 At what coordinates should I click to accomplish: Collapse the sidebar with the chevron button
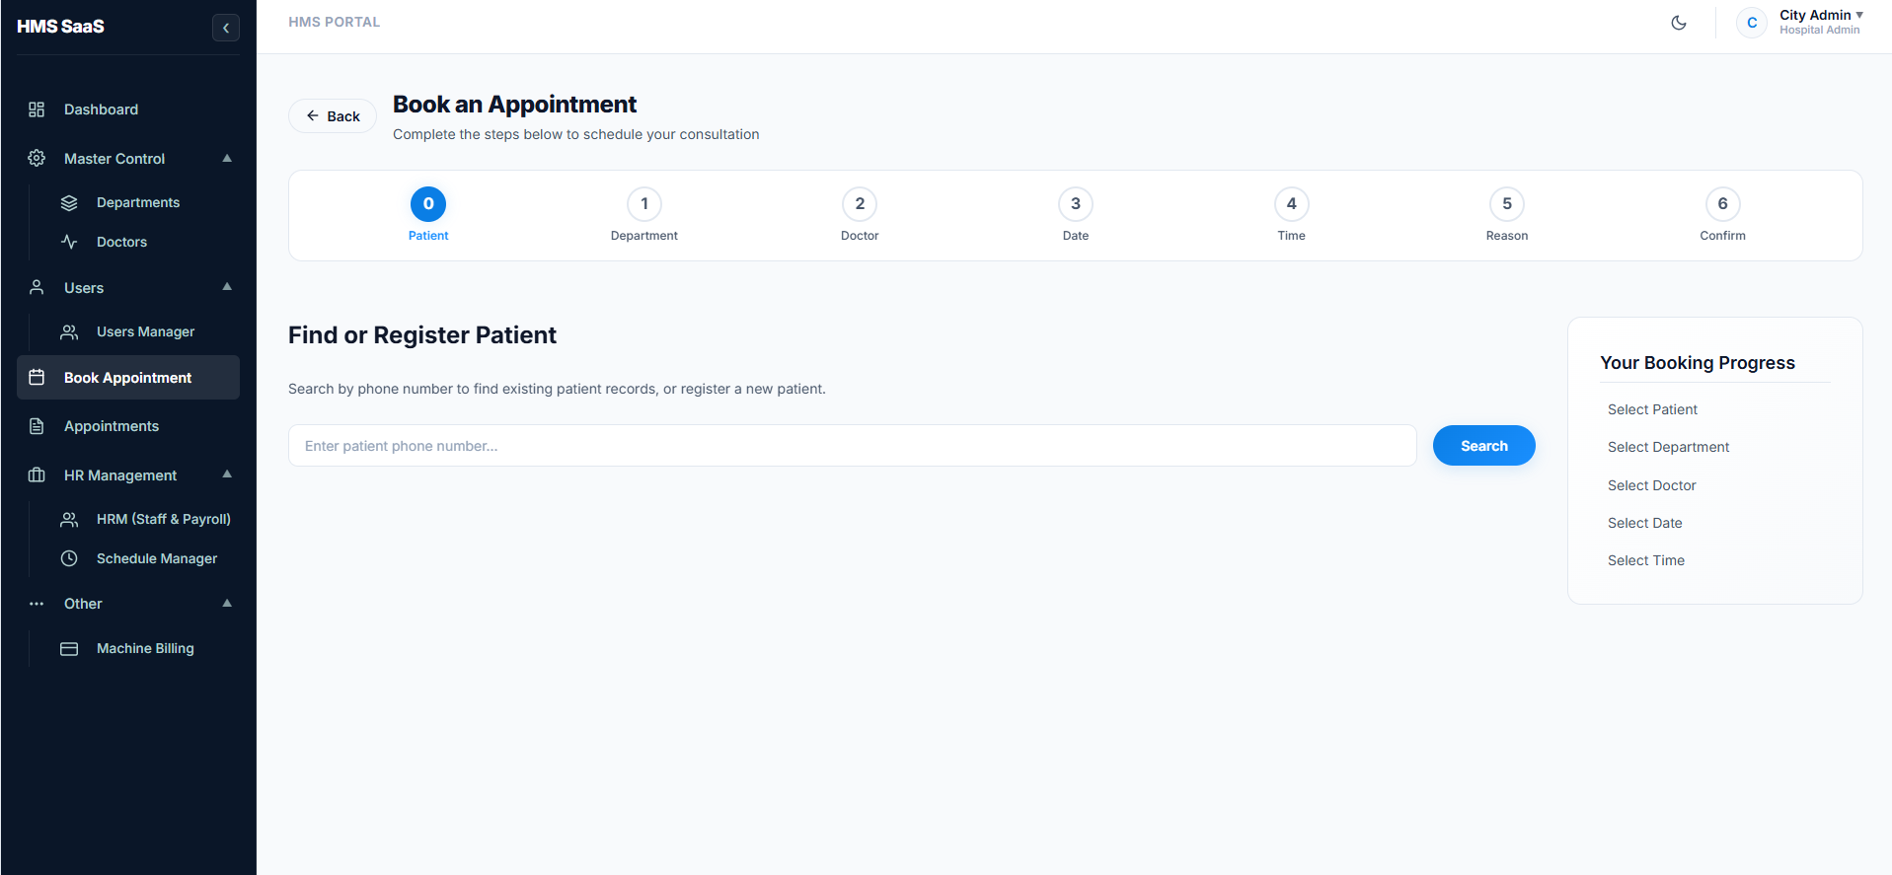coord(226,28)
